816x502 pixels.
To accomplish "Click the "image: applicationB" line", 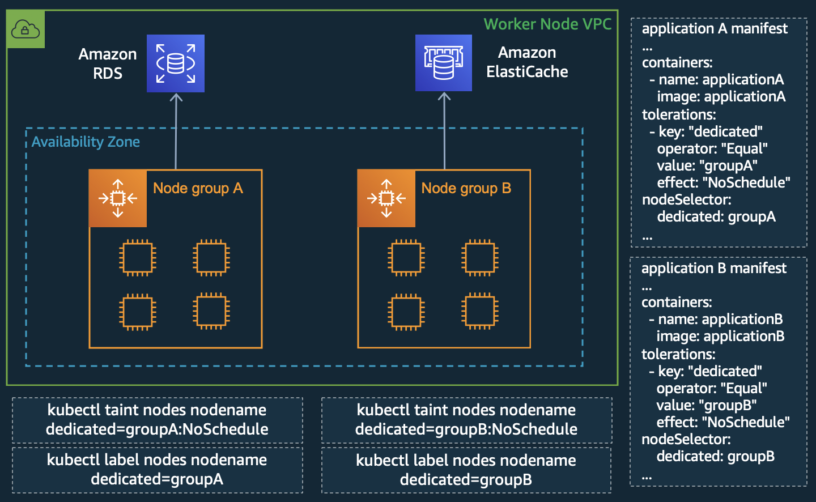I will tap(720, 336).
